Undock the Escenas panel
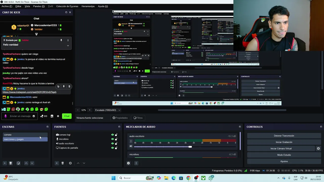324x182 pixels. point(47,127)
